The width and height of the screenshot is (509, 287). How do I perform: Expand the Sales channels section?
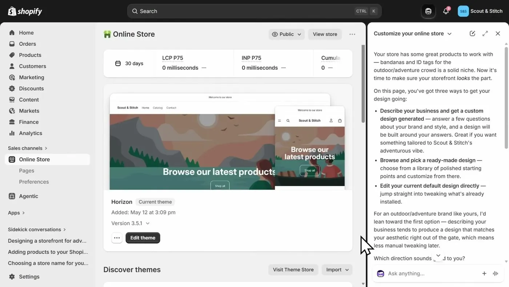[28, 148]
